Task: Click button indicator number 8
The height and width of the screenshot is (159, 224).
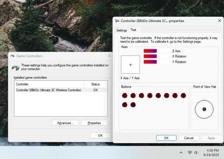Action: pos(183,95)
